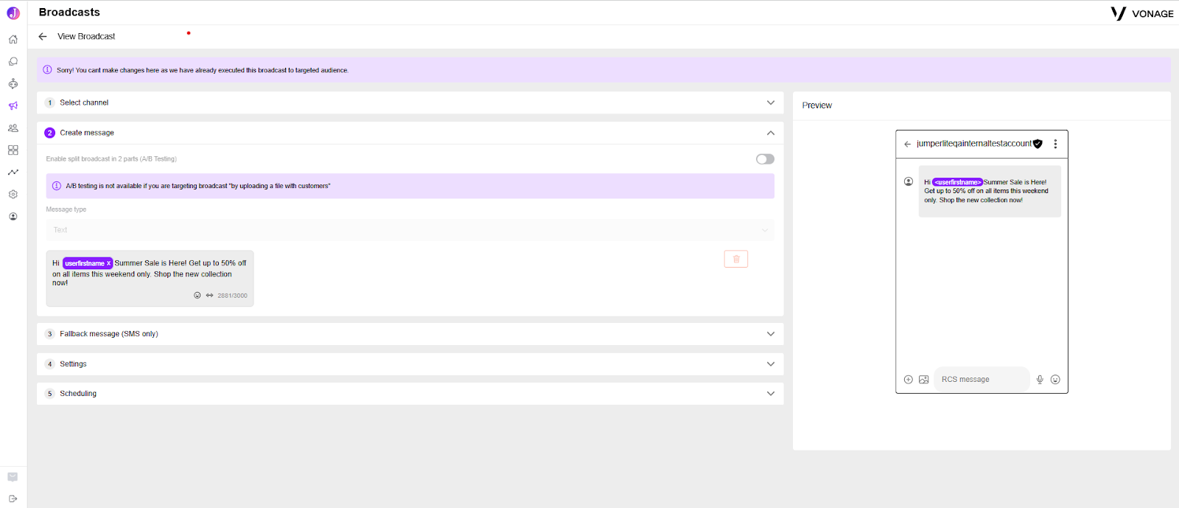The width and height of the screenshot is (1179, 508).
Task: Click the three-dot menu in the preview header
Action: point(1055,144)
